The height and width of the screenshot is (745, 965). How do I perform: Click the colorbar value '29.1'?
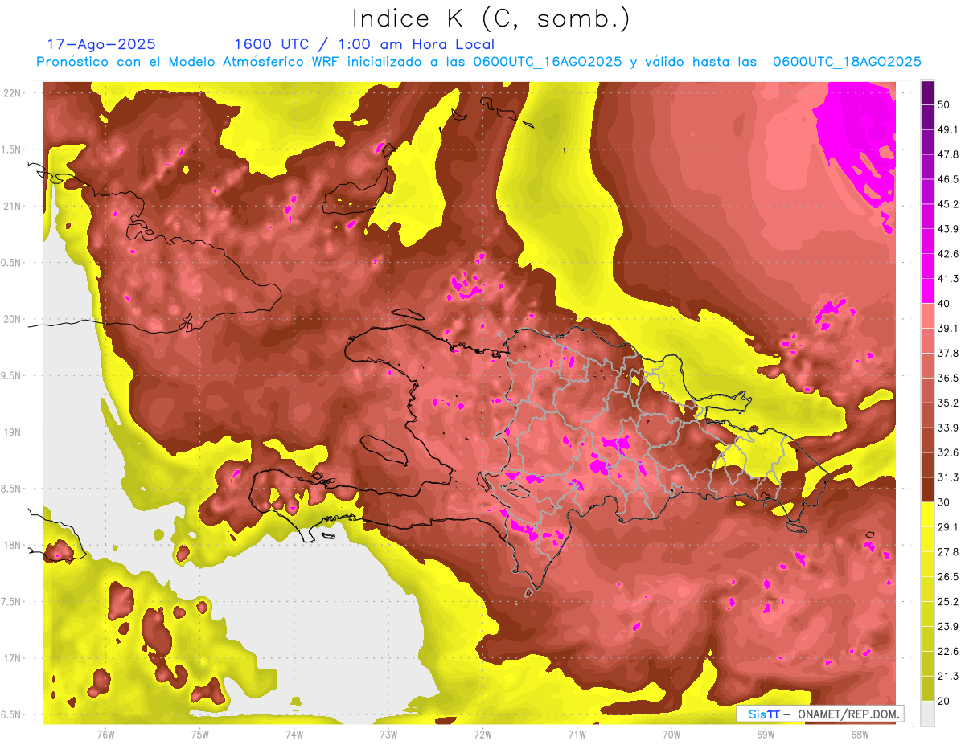pos(948,526)
